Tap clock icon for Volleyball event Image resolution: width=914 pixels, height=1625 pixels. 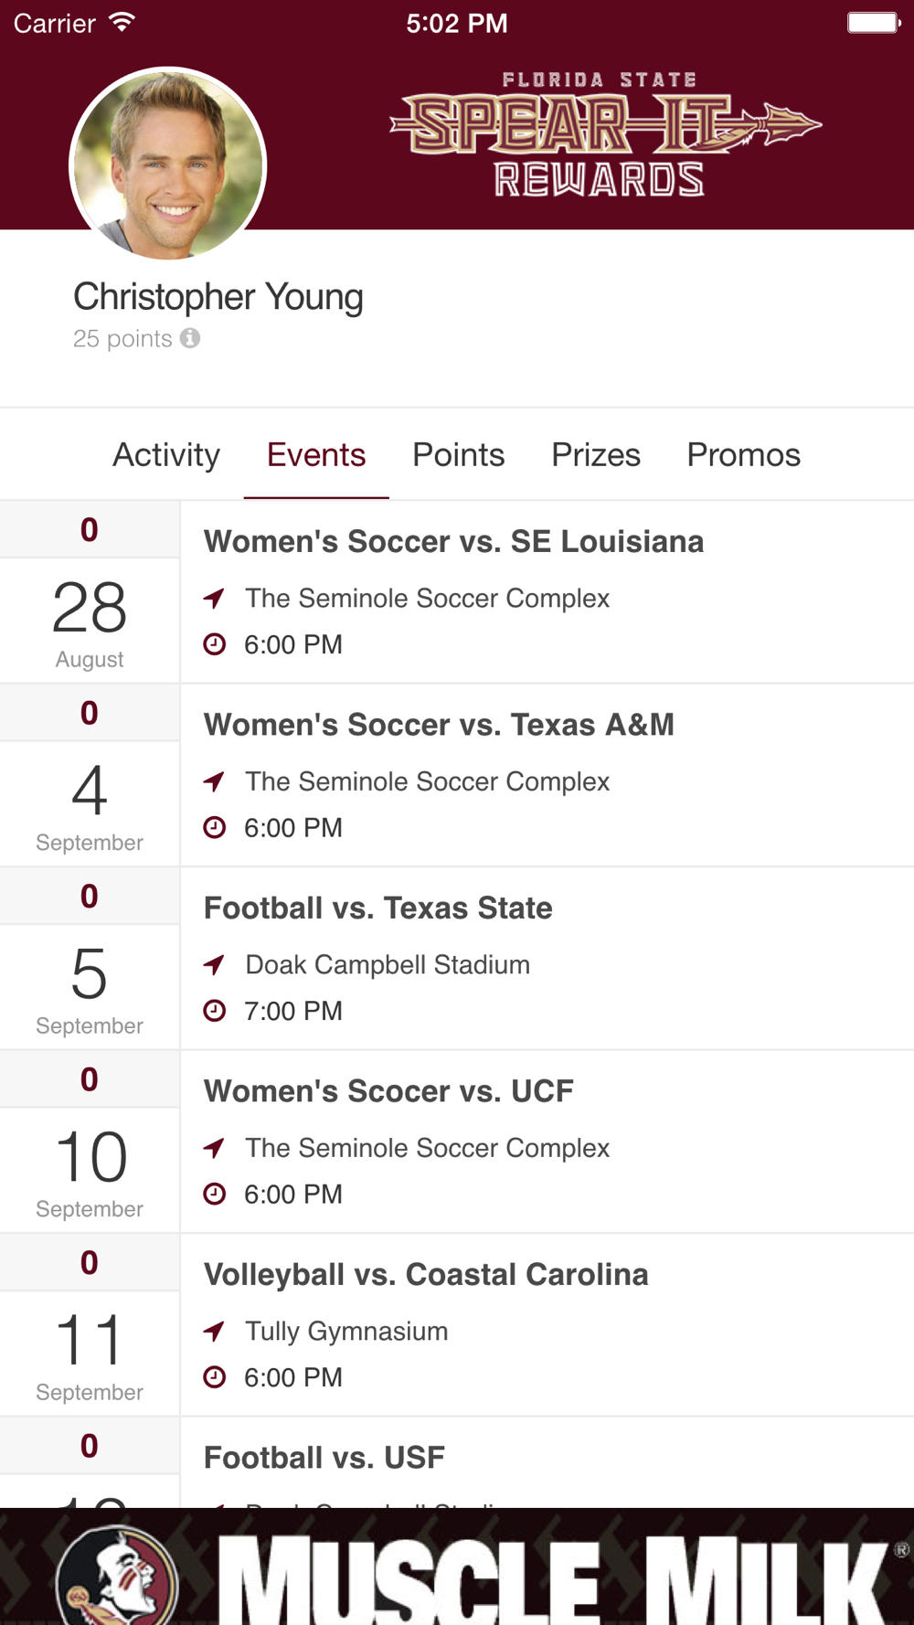[x=214, y=1377]
